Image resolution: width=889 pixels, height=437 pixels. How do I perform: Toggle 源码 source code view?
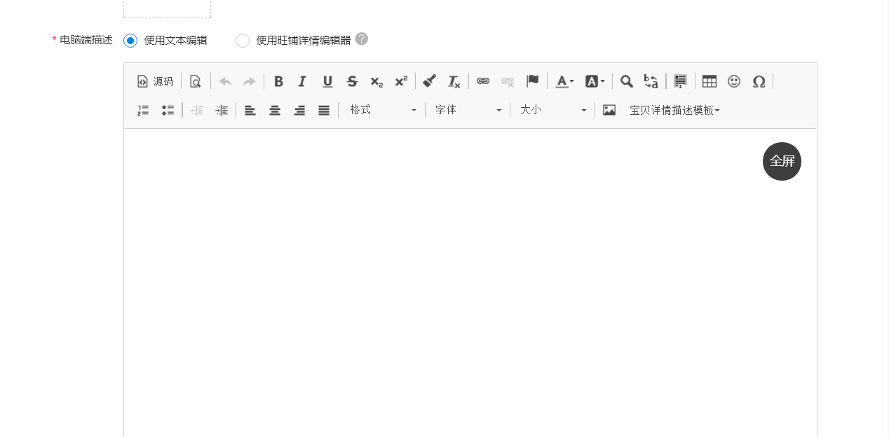point(155,81)
